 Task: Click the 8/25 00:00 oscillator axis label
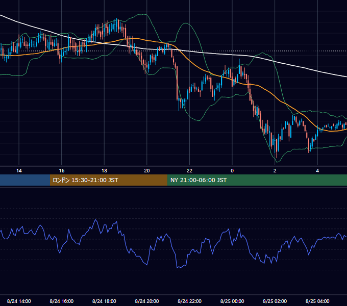pos(232,301)
